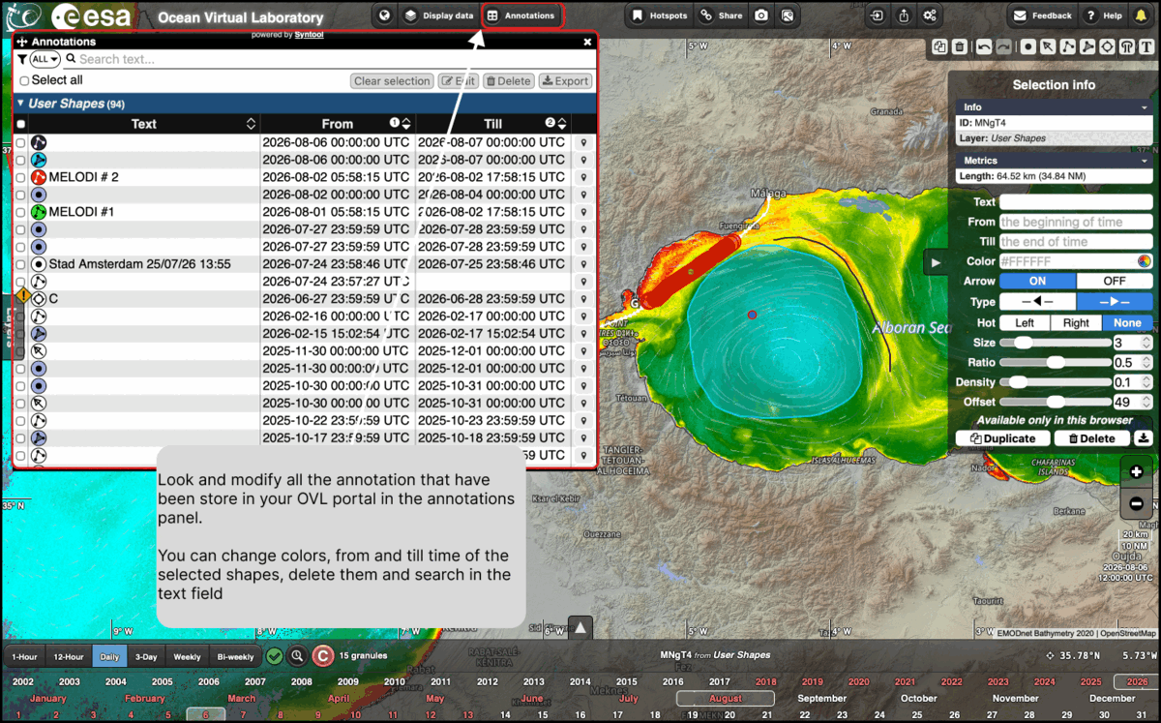This screenshot has width=1161, height=723.
Task: Click the Duplicate button
Action: [1002, 438]
